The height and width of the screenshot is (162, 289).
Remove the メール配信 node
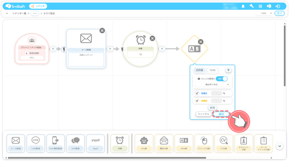point(102,31)
